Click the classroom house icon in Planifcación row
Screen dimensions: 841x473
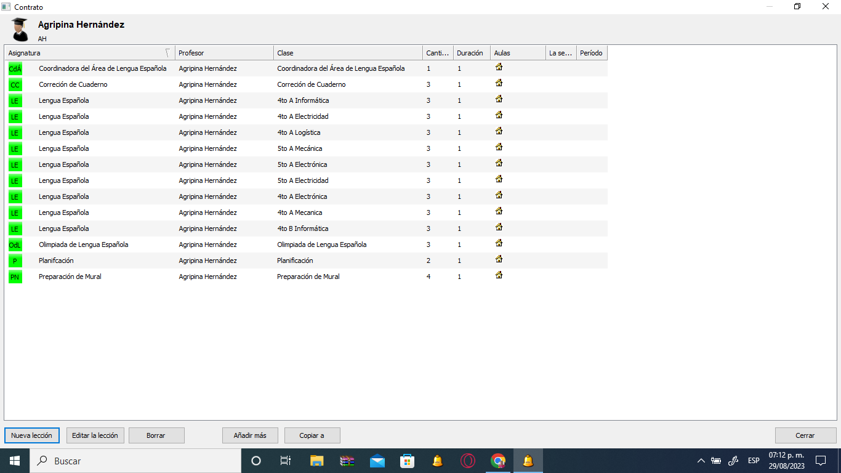point(499,259)
